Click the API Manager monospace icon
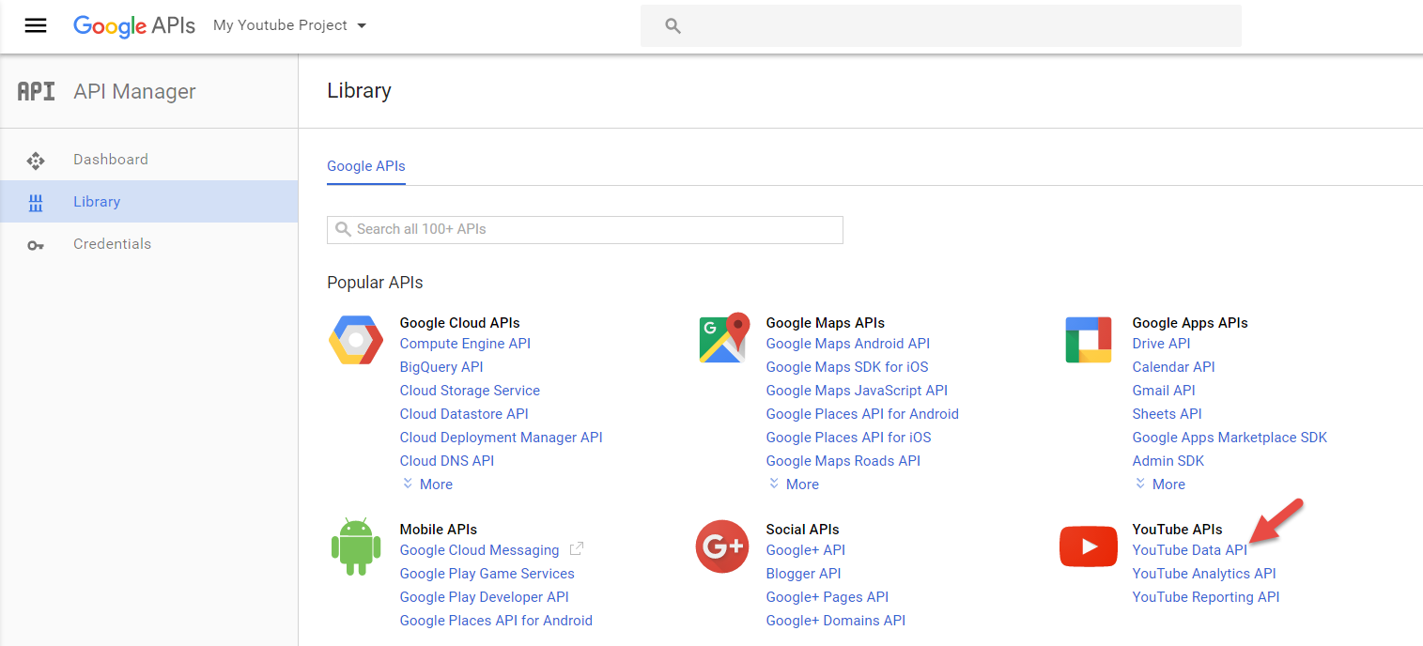This screenshot has height=646, width=1423. click(37, 91)
